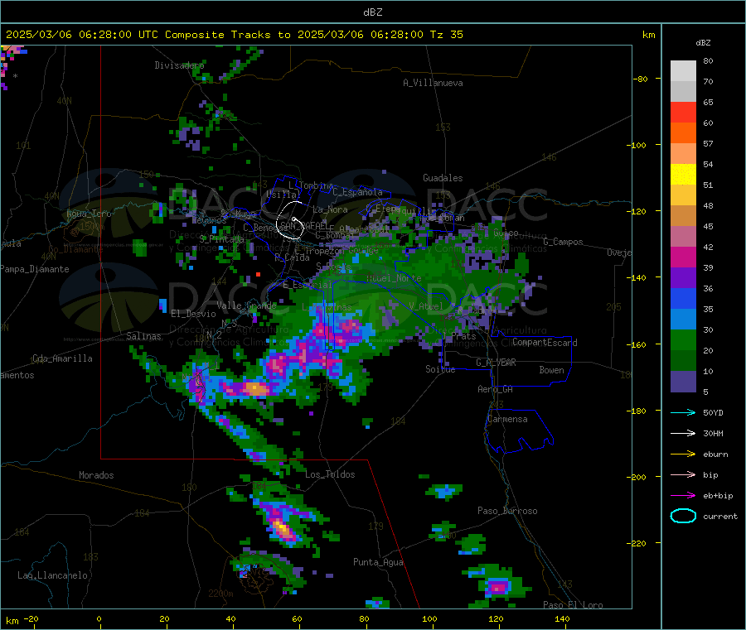The height and width of the screenshot is (630, 746).
Task: Click the white 30HM arrow legend icon
Action: pyautogui.click(x=683, y=433)
